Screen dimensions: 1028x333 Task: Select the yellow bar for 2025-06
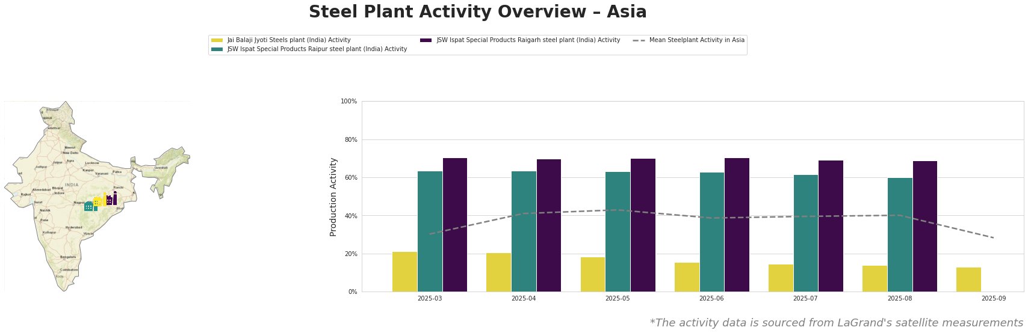tap(687, 277)
